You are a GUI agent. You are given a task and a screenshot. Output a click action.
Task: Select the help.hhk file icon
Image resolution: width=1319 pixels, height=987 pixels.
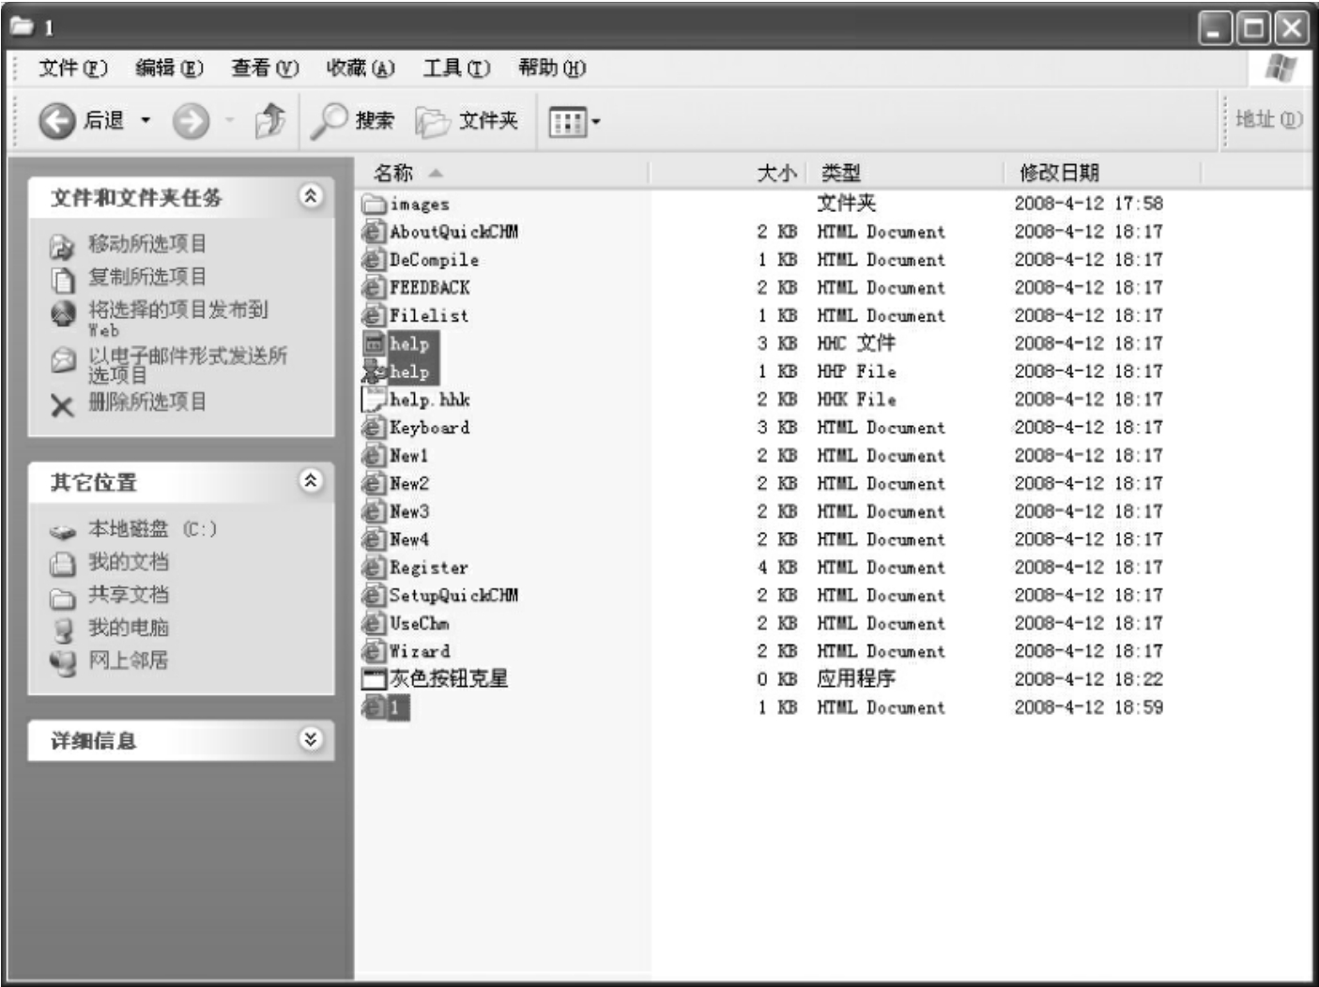[375, 400]
